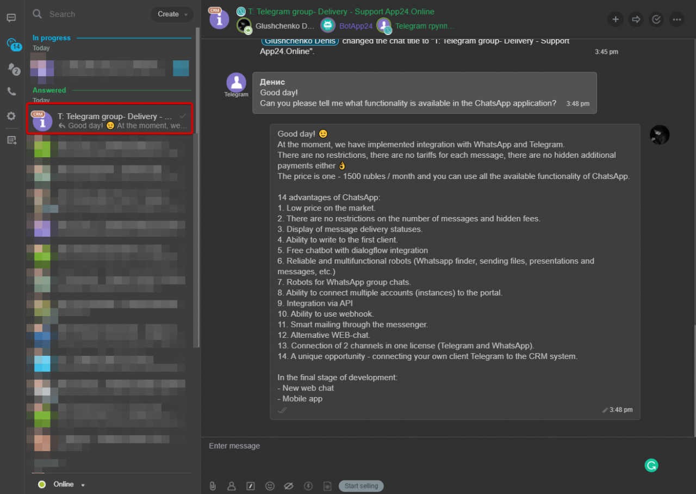The height and width of the screenshot is (494, 696).
Task: Toggle the hidden message crossed-eye icon
Action: coord(289,486)
